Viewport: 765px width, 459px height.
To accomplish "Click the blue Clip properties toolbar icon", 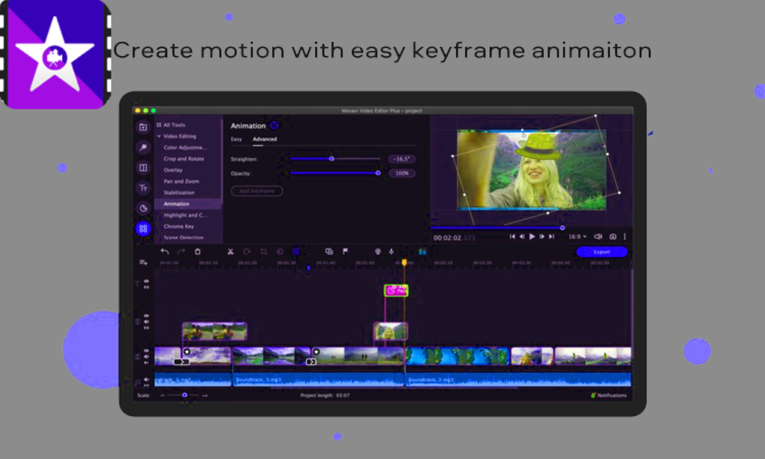I will click(296, 252).
